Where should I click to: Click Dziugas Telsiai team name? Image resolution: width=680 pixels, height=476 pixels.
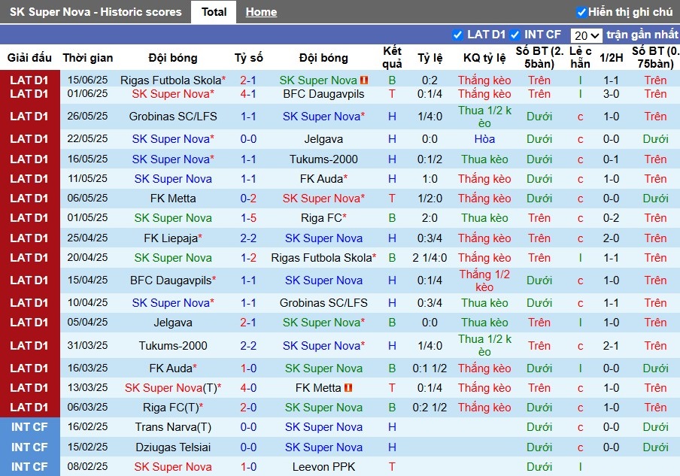[x=172, y=447]
